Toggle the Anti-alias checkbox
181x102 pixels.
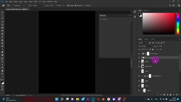68,5
